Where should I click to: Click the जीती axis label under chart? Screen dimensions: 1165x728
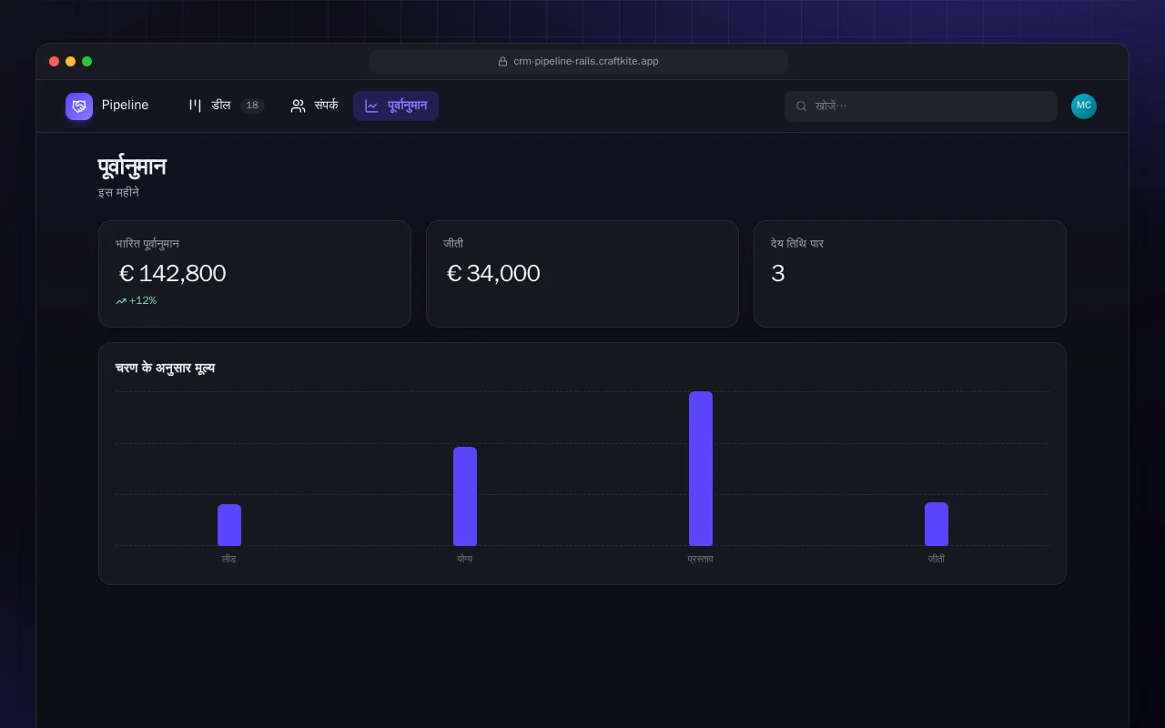point(937,559)
